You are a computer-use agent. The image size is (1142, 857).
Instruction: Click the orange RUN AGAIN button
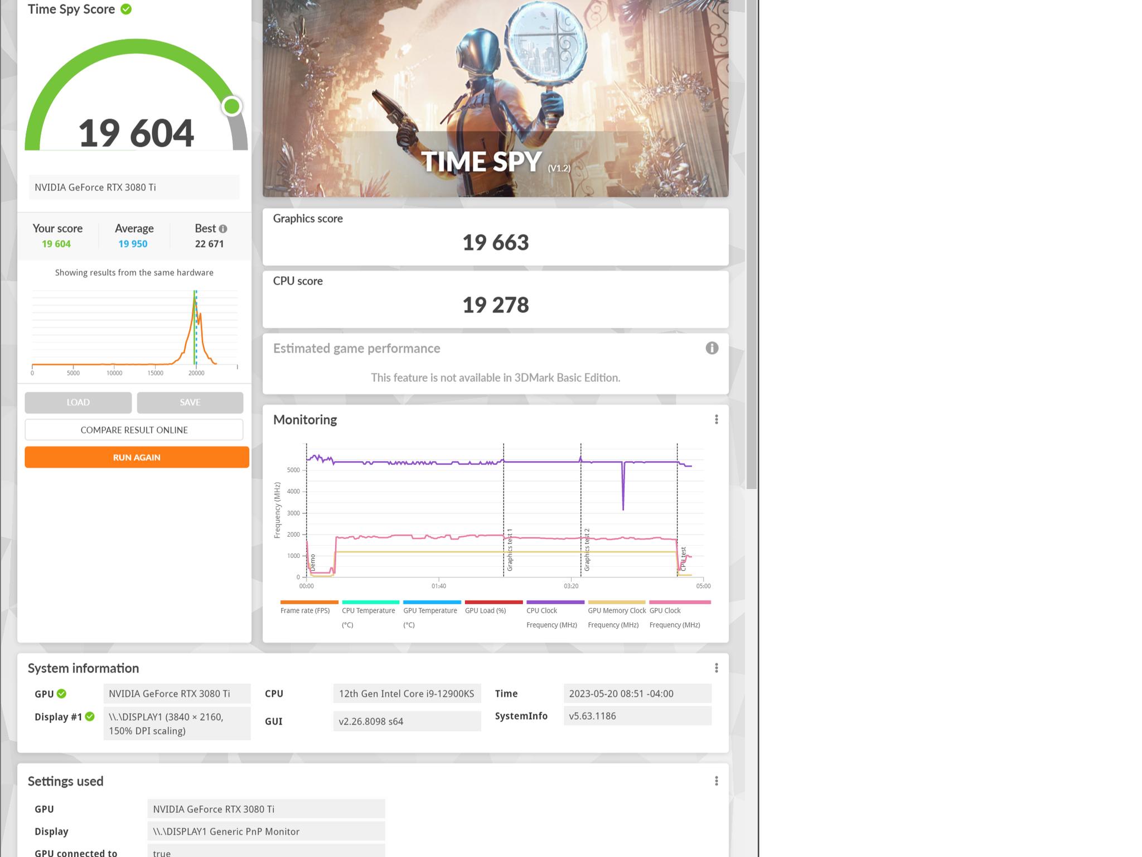(x=137, y=457)
